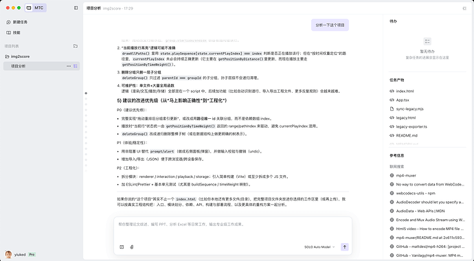Screen dimensions: 474x261
Task: Open the SOLO Auto Model dropdown
Action: pyautogui.click(x=319, y=247)
